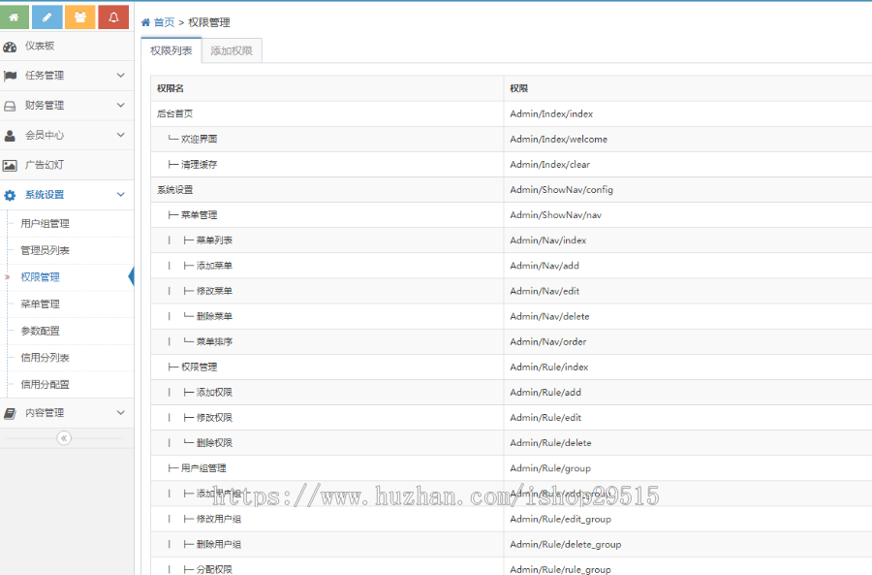This screenshot has width=872, height=575.
Task: Select the 权限列表 tab
Action: pos(171,51)
